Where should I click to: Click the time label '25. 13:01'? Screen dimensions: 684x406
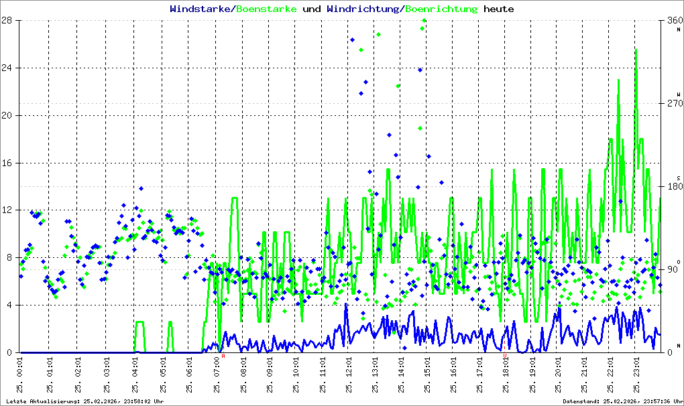click(x=375, y=375)
